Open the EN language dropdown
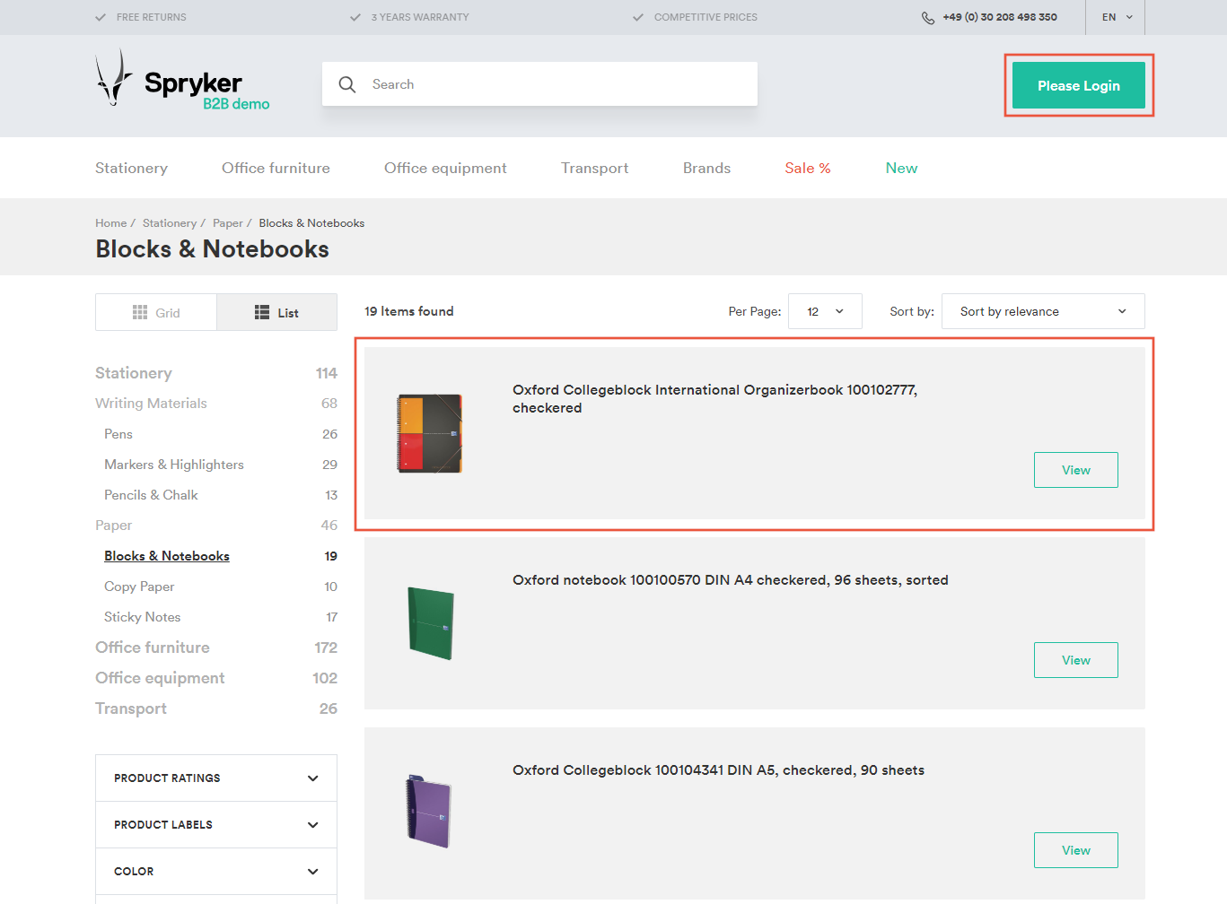 (1117, 17)
